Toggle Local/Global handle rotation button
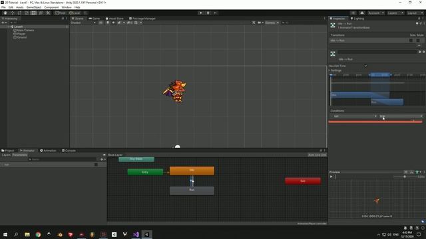The width and height of the screenshot is (426, 239). point(75,13)
